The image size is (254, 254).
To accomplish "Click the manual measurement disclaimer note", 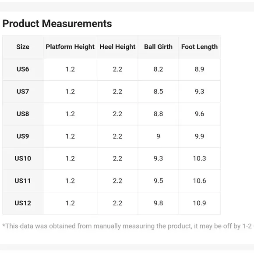I will [128, 226].
